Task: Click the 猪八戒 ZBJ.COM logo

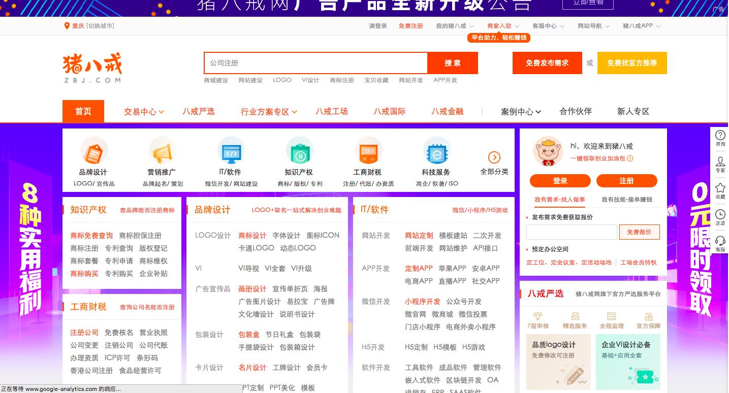Action: pyautogui.click(x=92, y=69)
